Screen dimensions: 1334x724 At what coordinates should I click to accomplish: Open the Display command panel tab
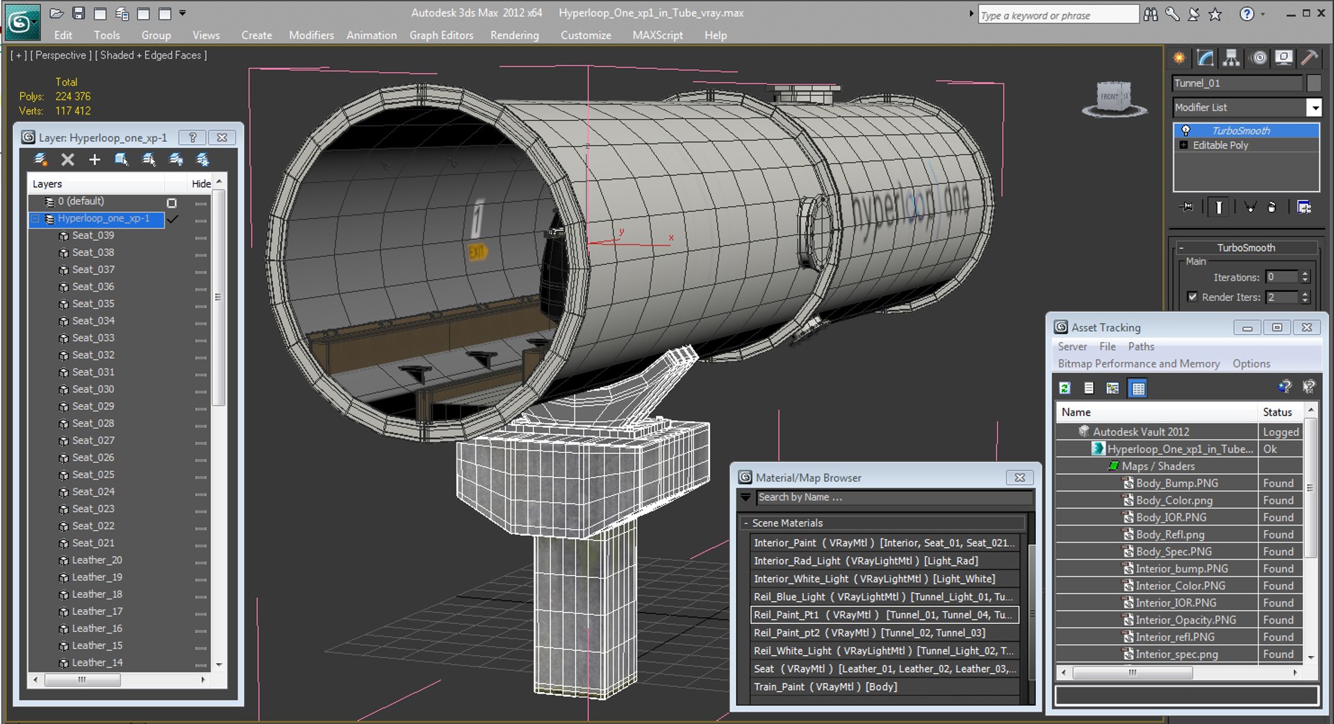pos(1284,58)
